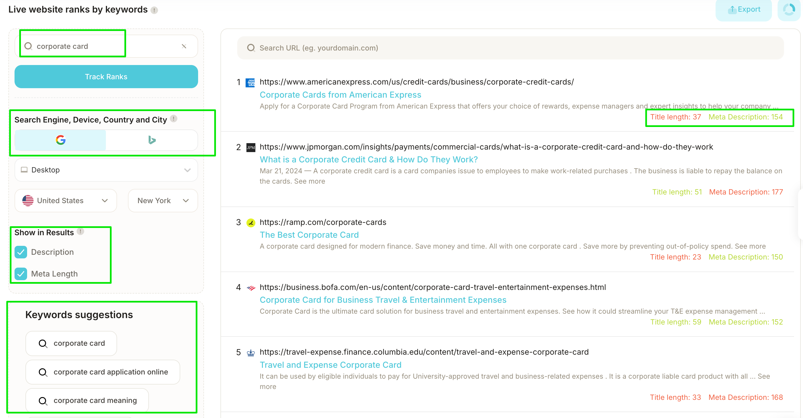Select the corporate card keyword suggestion
The width and height of the screenshot is (803, 418).
tap(71, 343)
